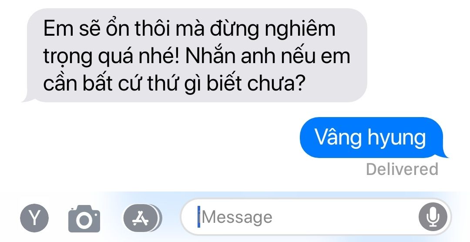Tap the Delivered status label
Image resolution: width=470 pixels, height=242 pixels.
click(x=402, y=169)
